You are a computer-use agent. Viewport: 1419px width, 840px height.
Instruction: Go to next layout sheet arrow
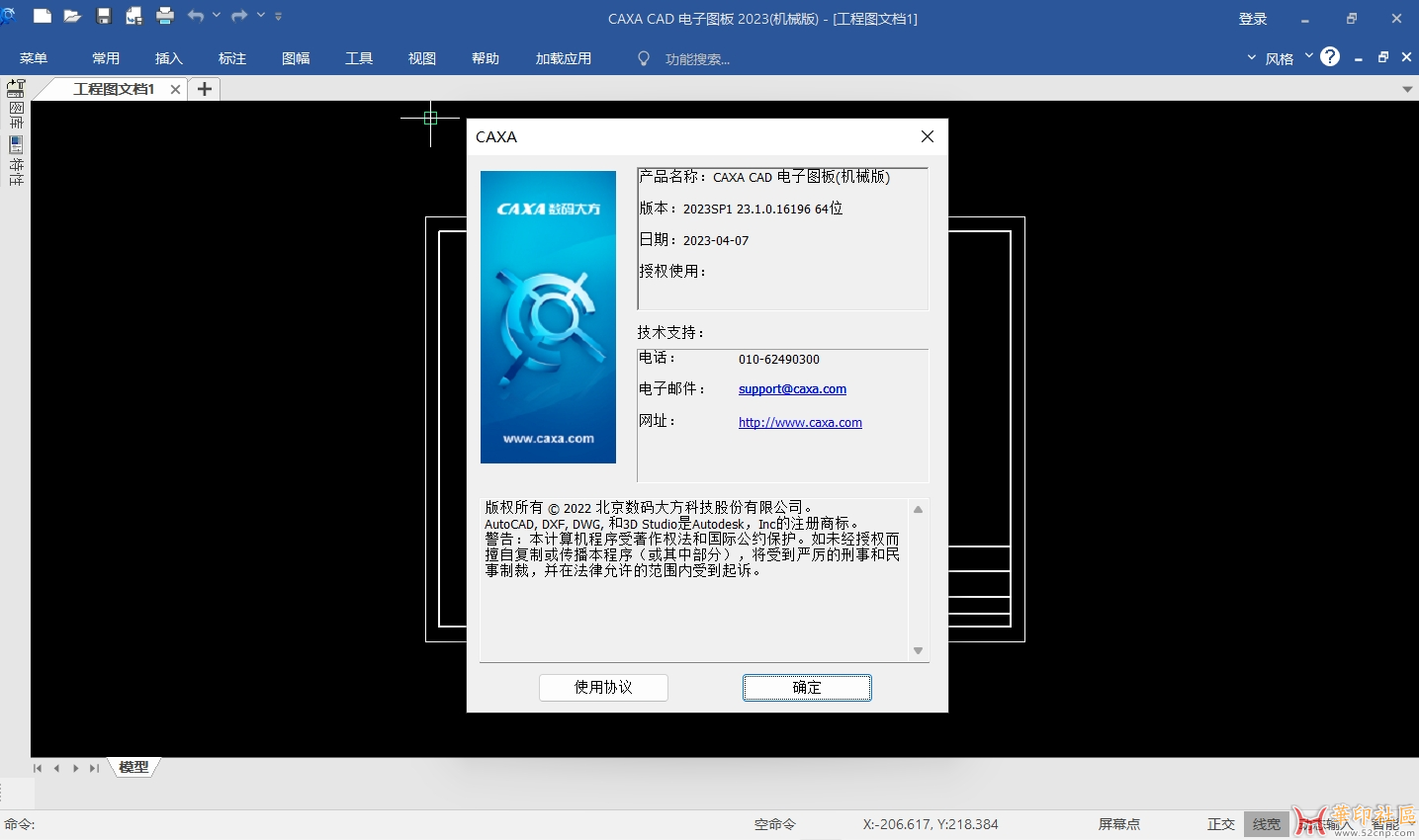click(75, 768)
